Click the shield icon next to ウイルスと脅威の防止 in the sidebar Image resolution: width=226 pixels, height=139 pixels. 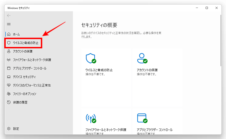click(x=9, y=43)
